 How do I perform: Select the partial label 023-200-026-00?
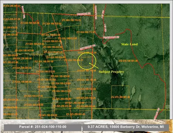(x=11, y=55)
